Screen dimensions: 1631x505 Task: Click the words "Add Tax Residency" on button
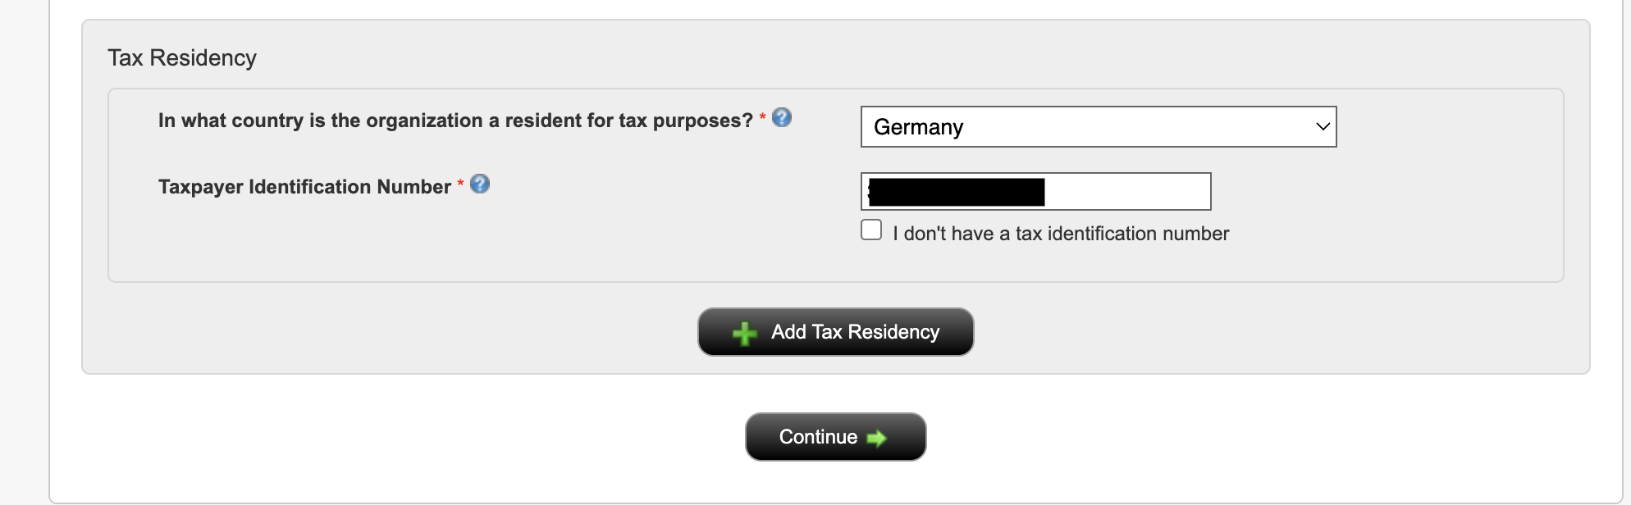(x=855, y=332)
